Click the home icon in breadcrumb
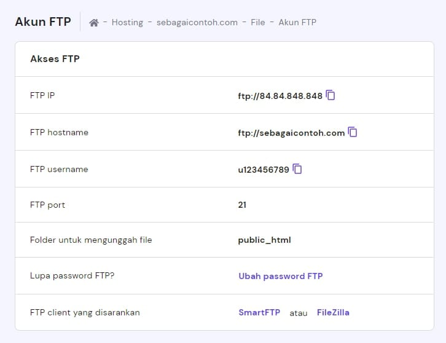Screen dimensions: 446x343 point(94,23)
